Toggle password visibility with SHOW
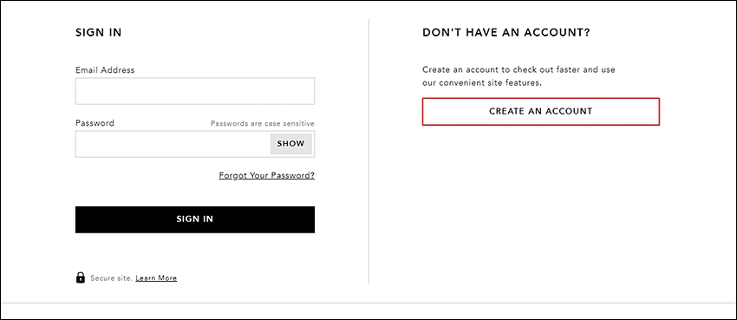Image resolution: width=737 pixels, height=320 pixels. 291,144
